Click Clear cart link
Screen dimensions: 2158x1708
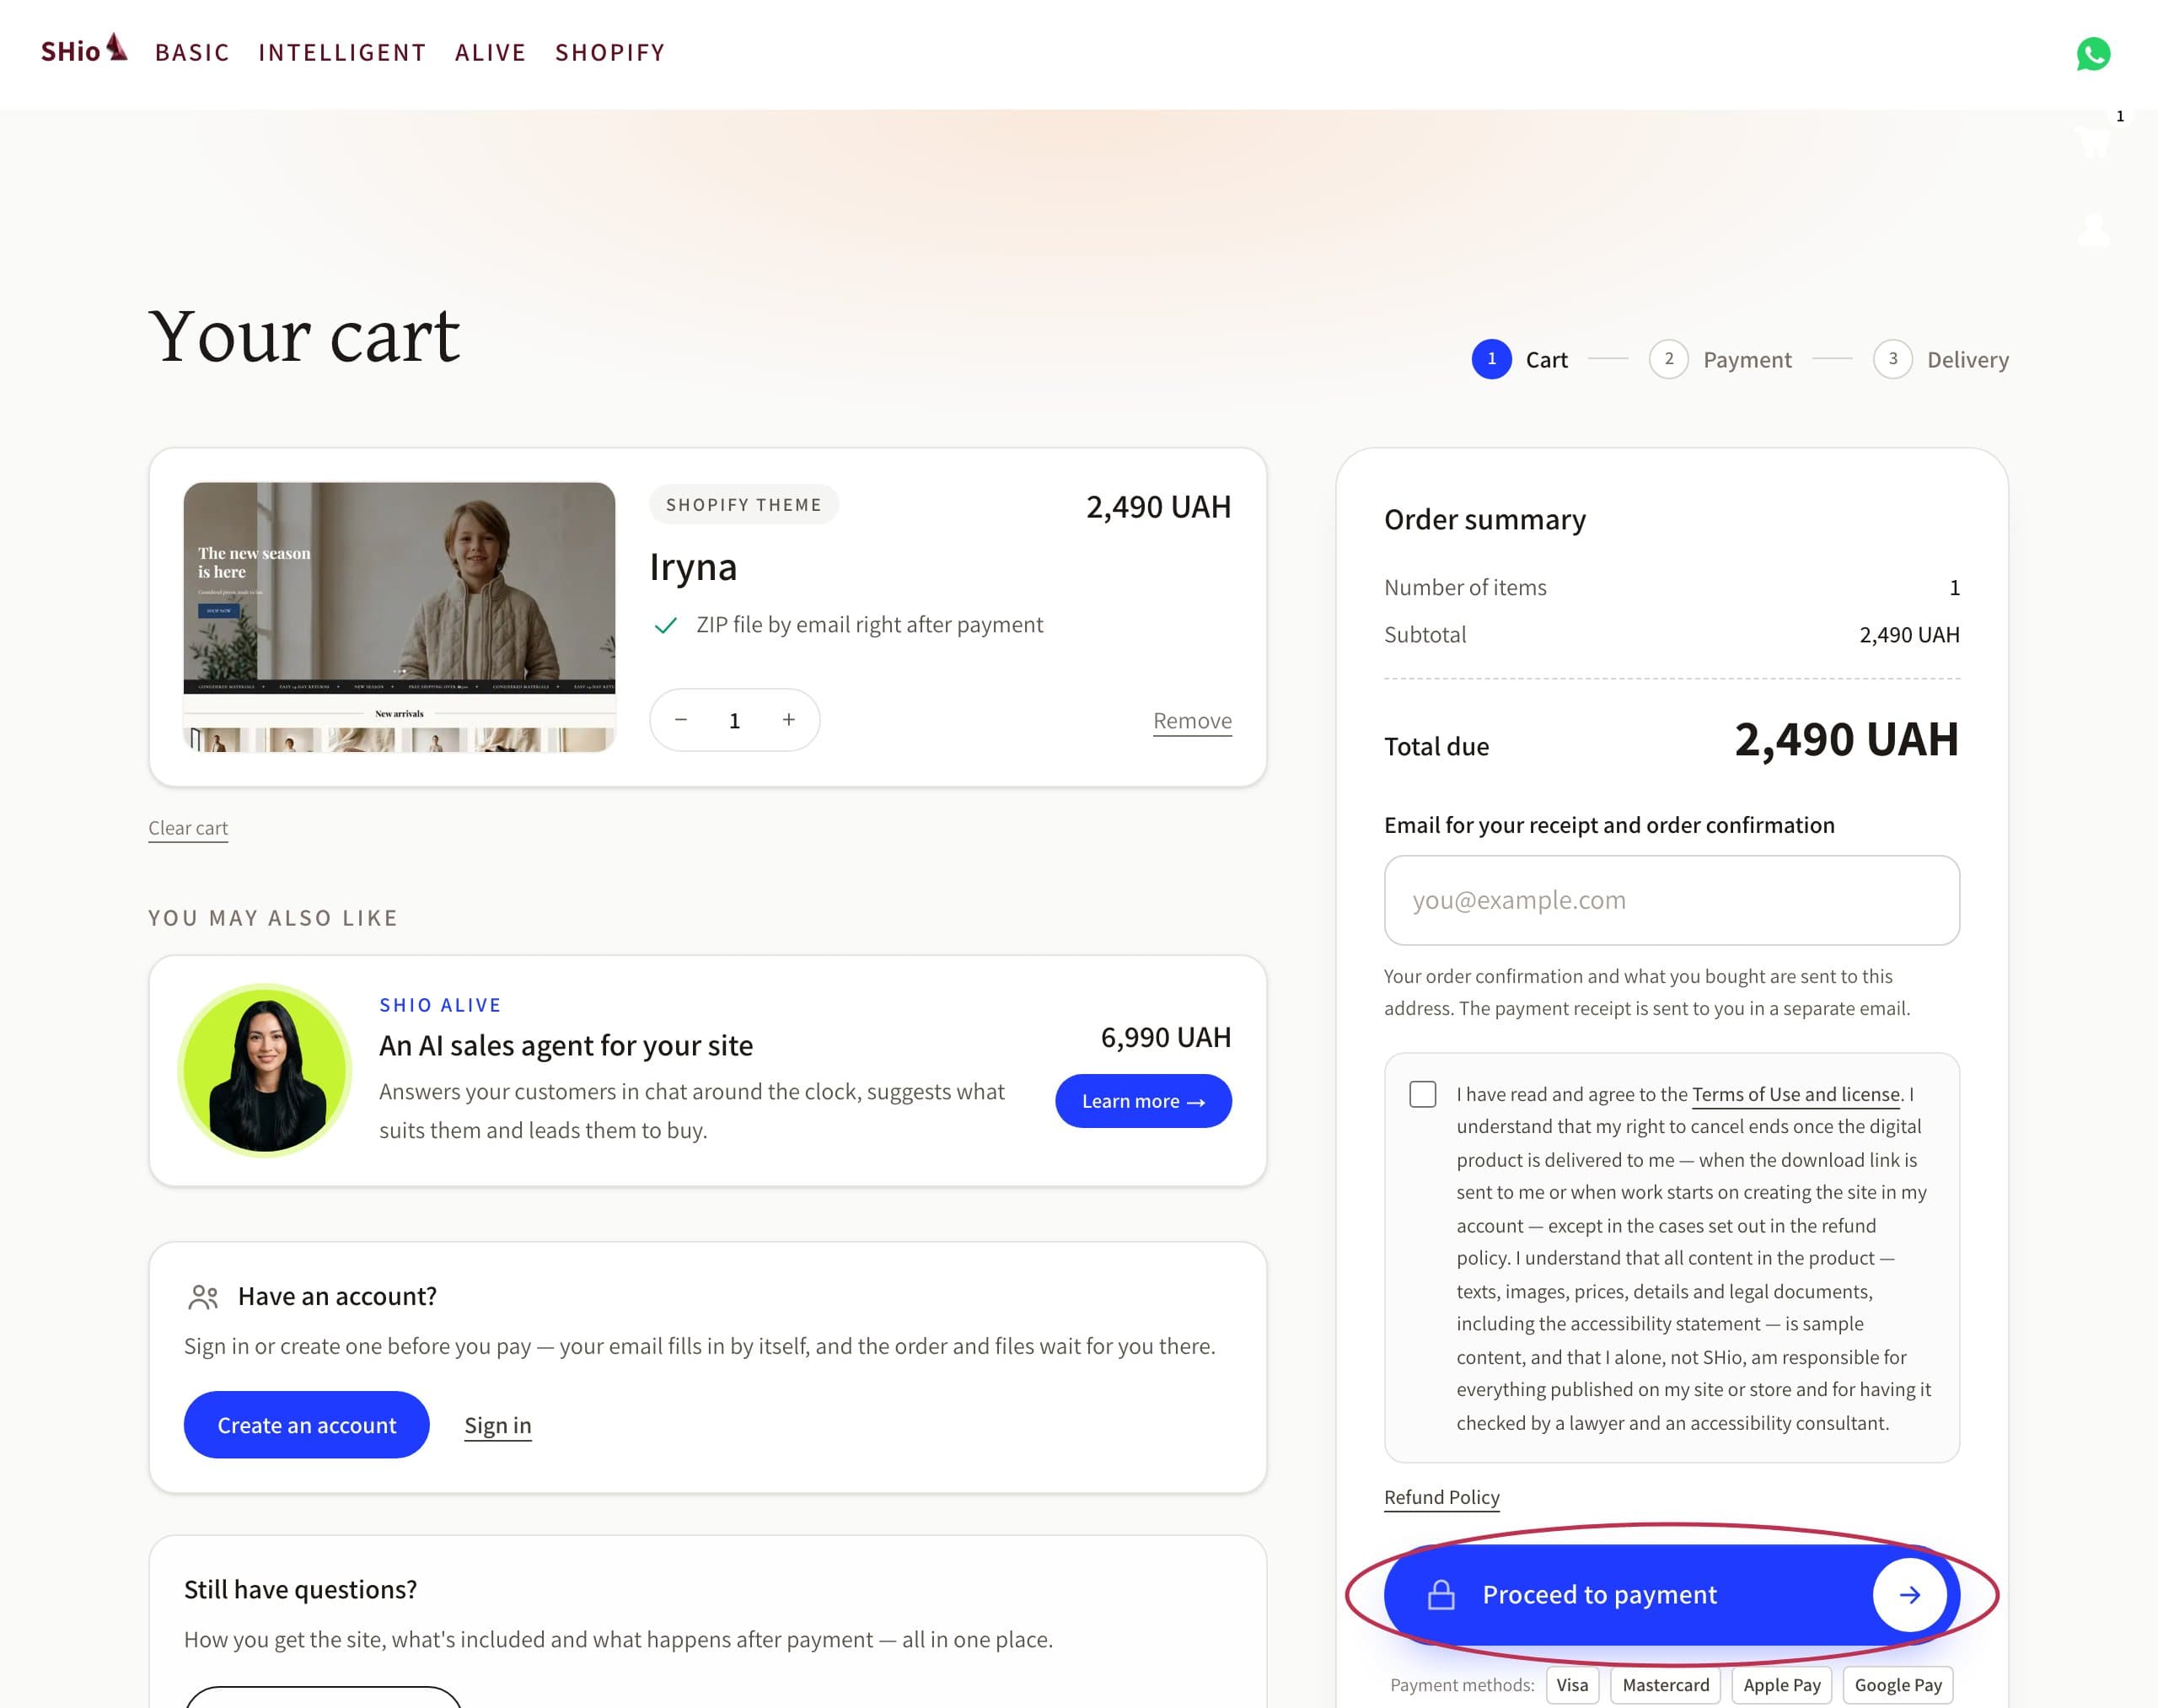pyautogui.click(x=188, y=828)
